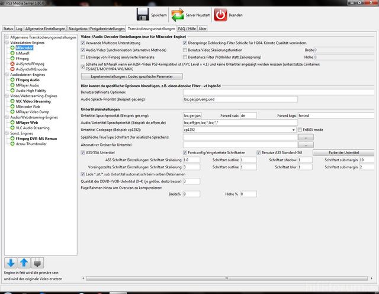Collapse the Video/Webstreaming-Engines tree node

[x=7, y=95]
